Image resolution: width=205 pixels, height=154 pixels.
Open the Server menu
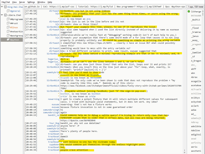pyautogui.click(x=22, y=2)
